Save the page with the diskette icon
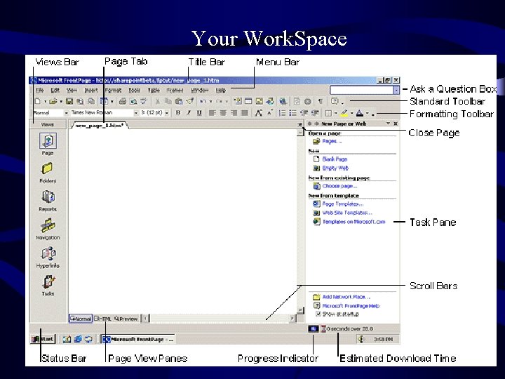This screenshot has width=505, height=379. (x=69, y=101)
